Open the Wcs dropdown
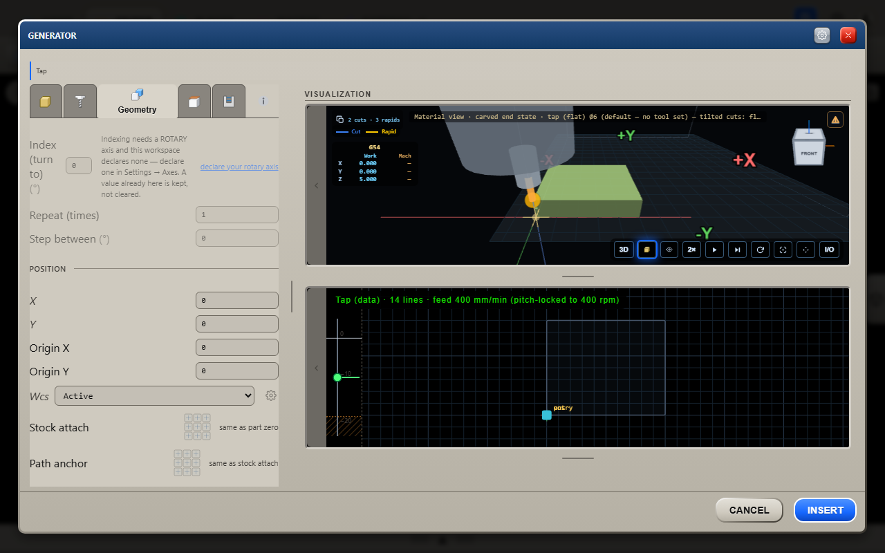The image size is (885, 553). pos(156,396)
